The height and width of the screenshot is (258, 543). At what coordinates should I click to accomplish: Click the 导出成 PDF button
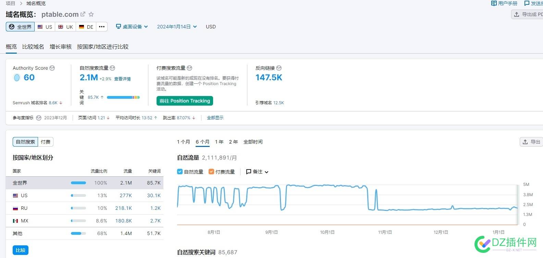coord(527,14)
